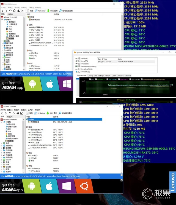The height and width of the screenshot is (205, 176).
Task: Expand 操作系统 in the upper AIDA64 tree
Action: coord(2,43)
